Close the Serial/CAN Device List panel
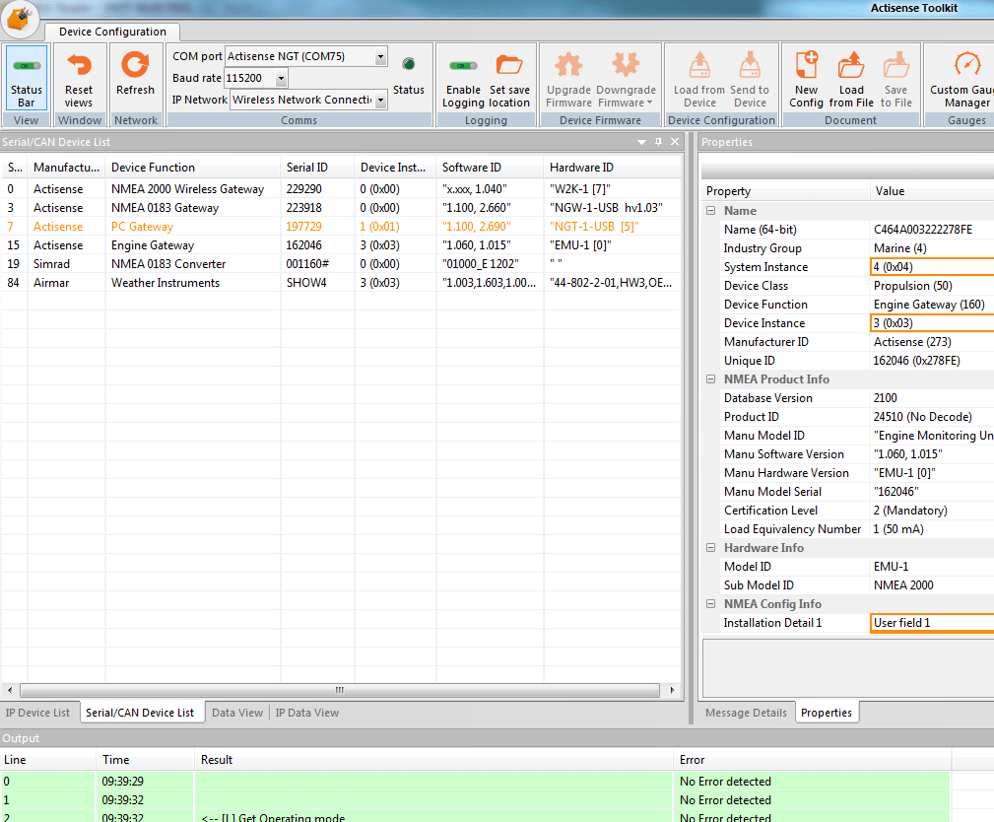The height and width of the screenshot is (822, 994). (x=675, y=142)
